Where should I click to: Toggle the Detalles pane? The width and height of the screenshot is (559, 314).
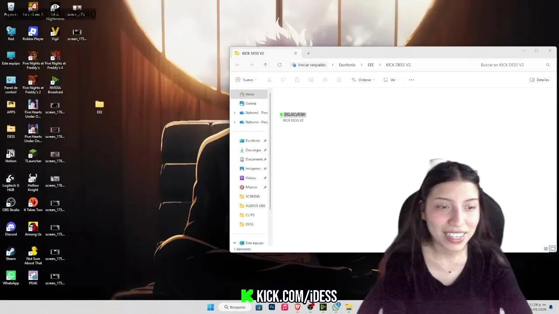539,80
